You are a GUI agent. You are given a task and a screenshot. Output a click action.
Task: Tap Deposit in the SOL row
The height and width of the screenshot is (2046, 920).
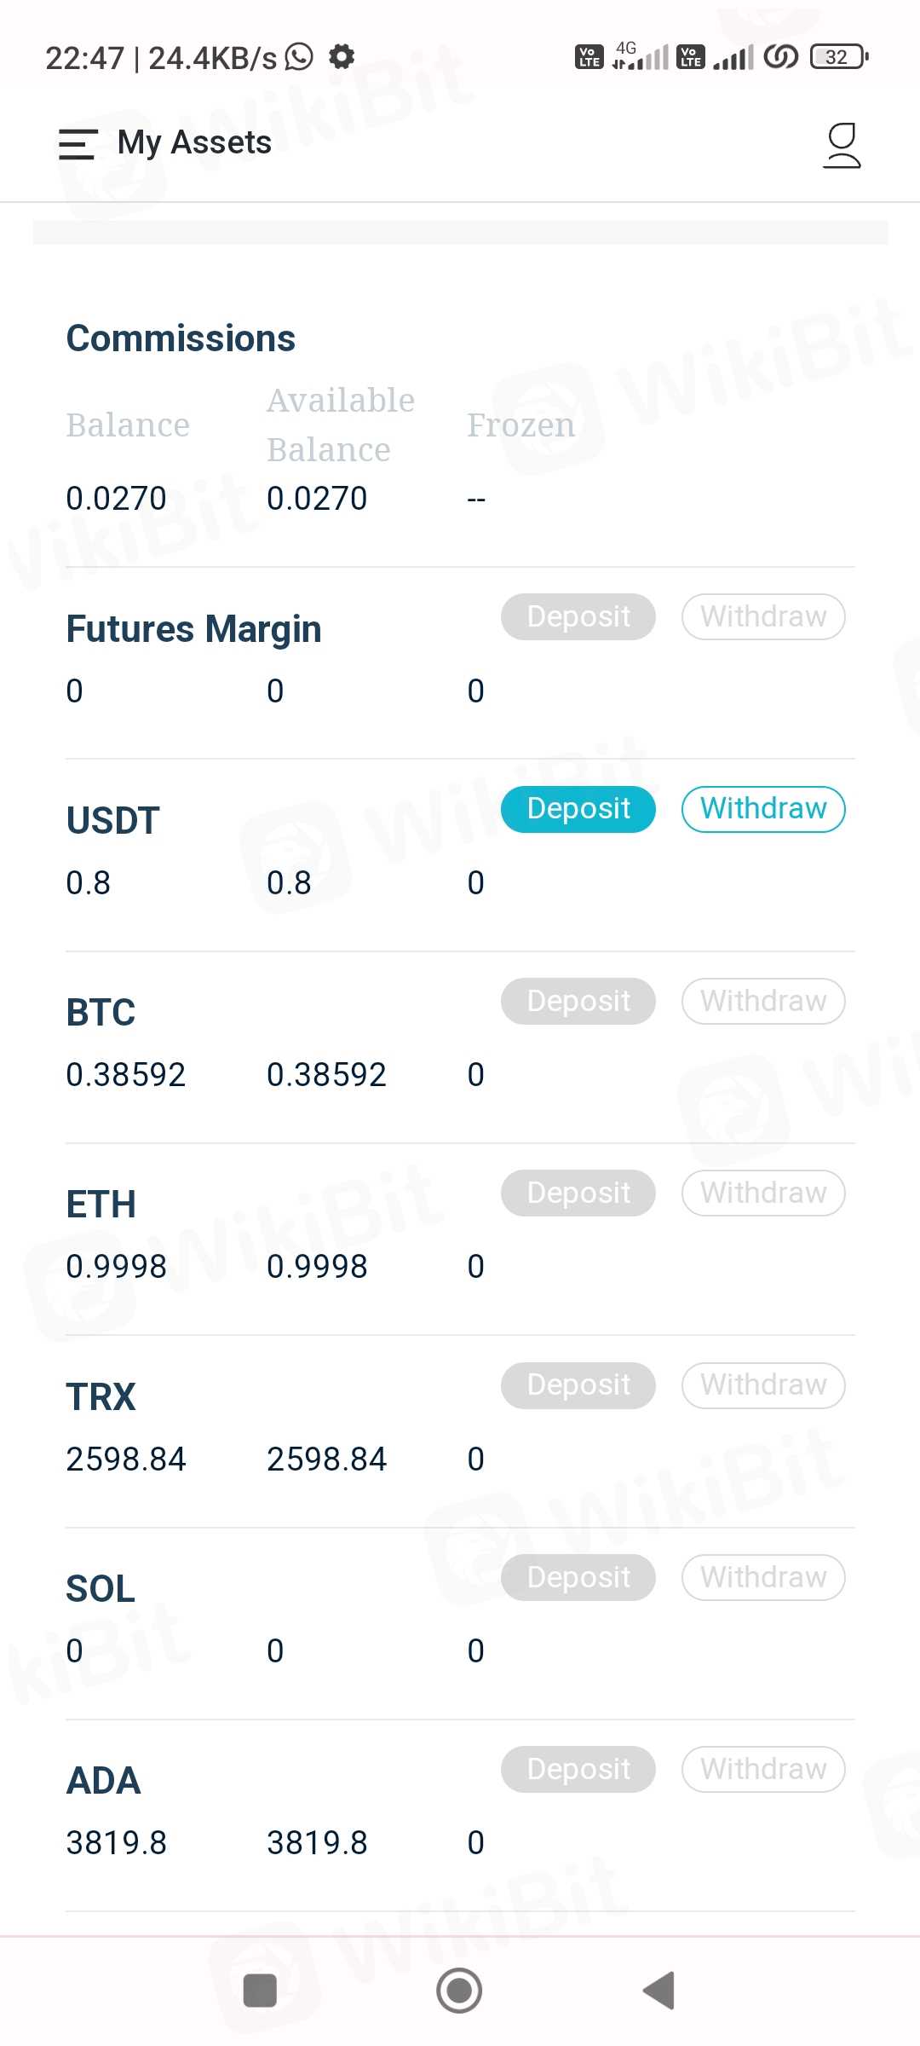[x=578, y=1577]
